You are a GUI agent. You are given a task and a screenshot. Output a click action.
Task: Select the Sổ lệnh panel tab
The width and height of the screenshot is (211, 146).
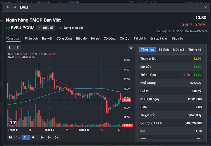click(164, 50)
